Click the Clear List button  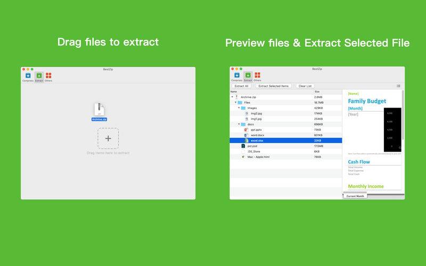pyautogui.click(x=305, y=86)
